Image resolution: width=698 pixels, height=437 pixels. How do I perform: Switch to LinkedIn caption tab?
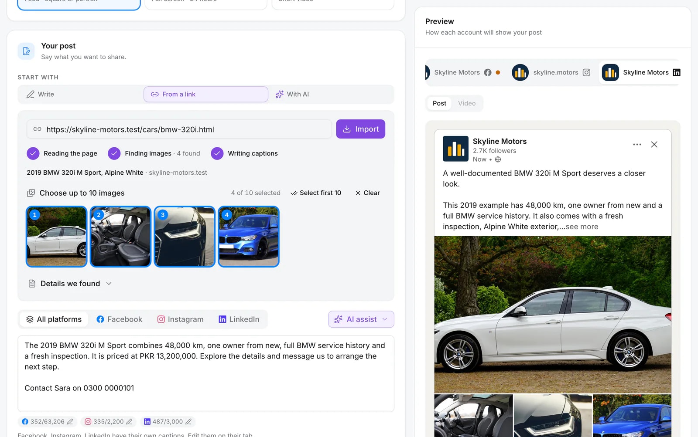click(x=239, y=319)
